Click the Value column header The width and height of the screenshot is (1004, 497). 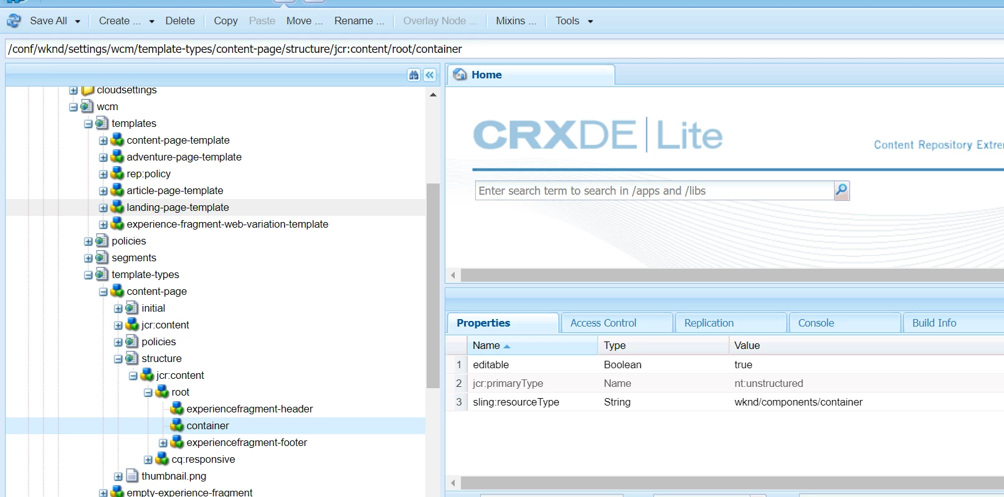coord(866,345)
